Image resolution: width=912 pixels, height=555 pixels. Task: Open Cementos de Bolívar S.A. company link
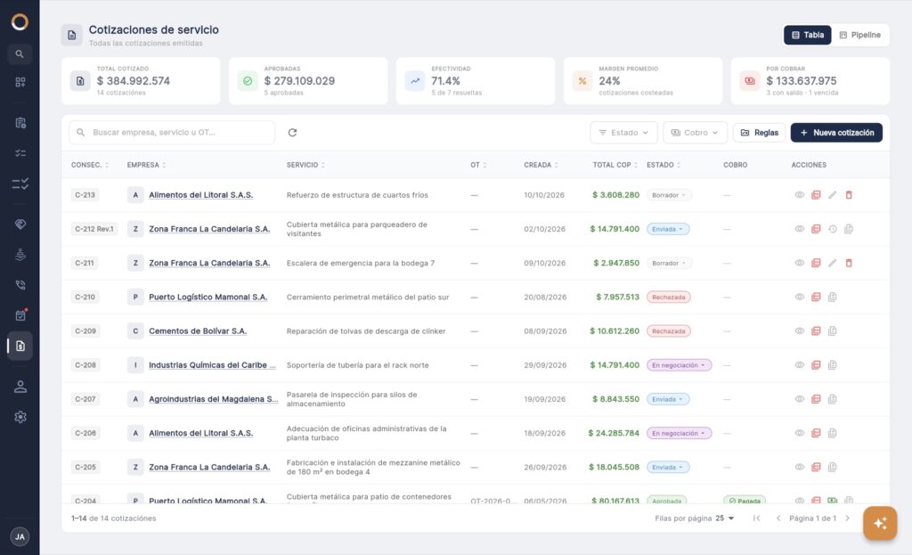[198, 331]
